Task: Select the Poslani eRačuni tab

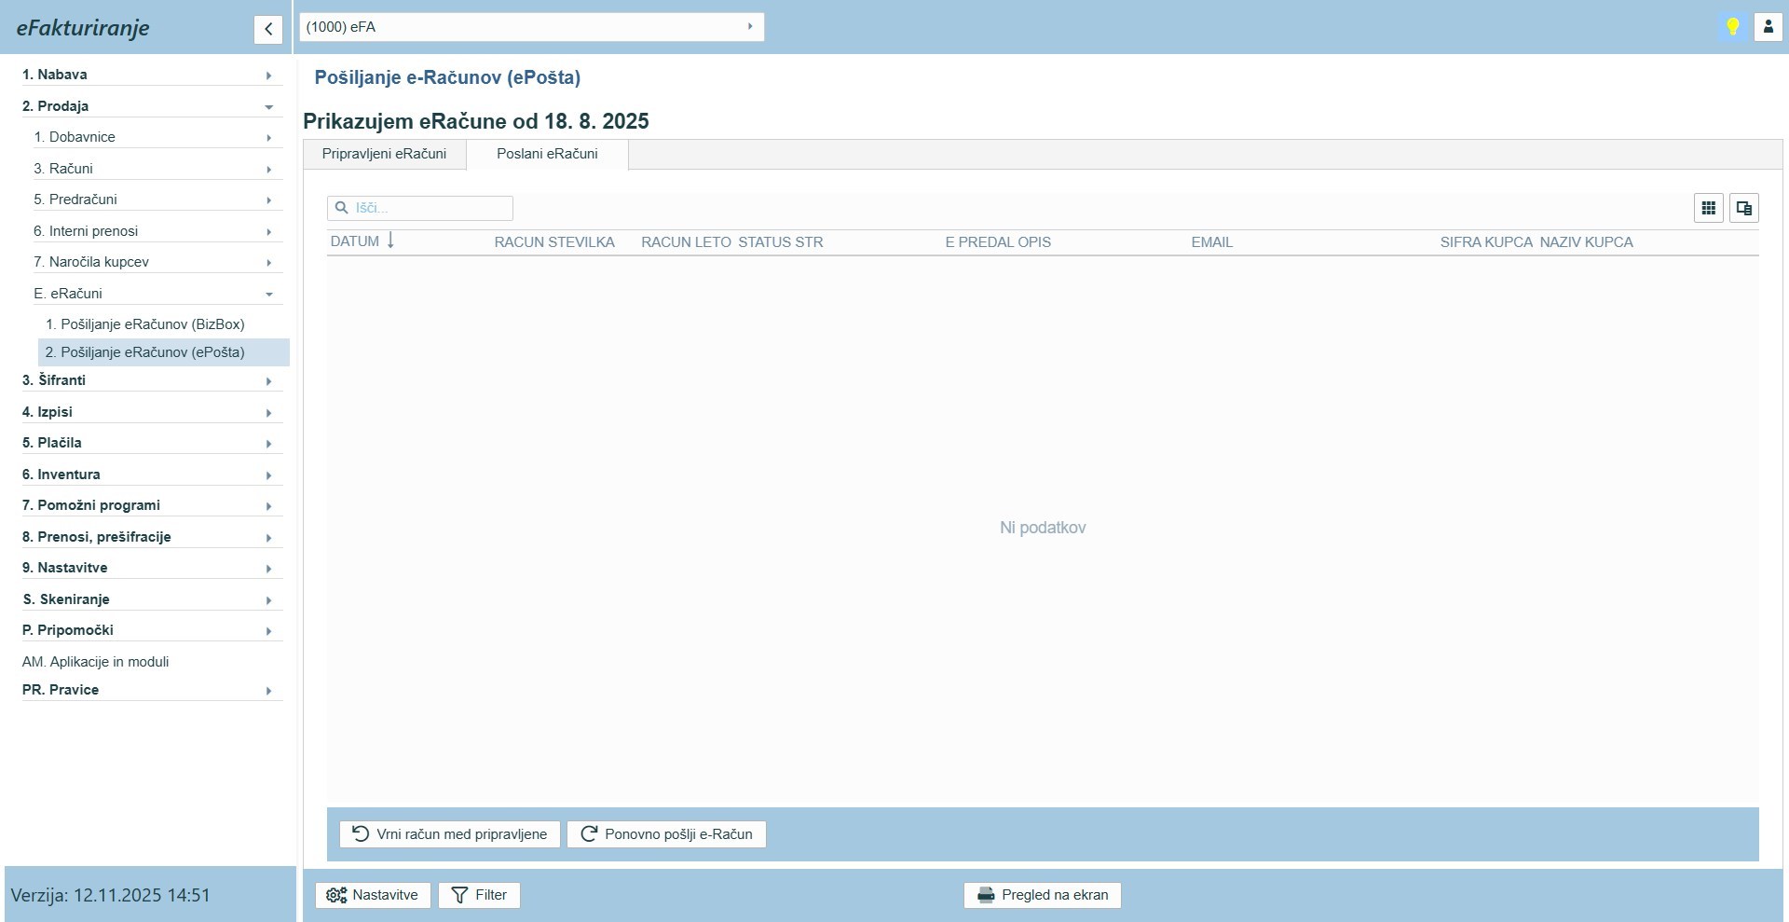Action: coord(547,154)
